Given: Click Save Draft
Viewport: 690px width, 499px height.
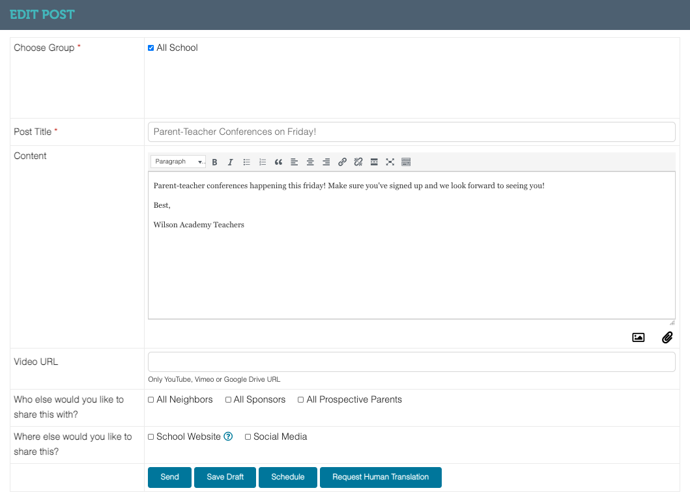Looking at the screenshot, I should coord(225,478).
